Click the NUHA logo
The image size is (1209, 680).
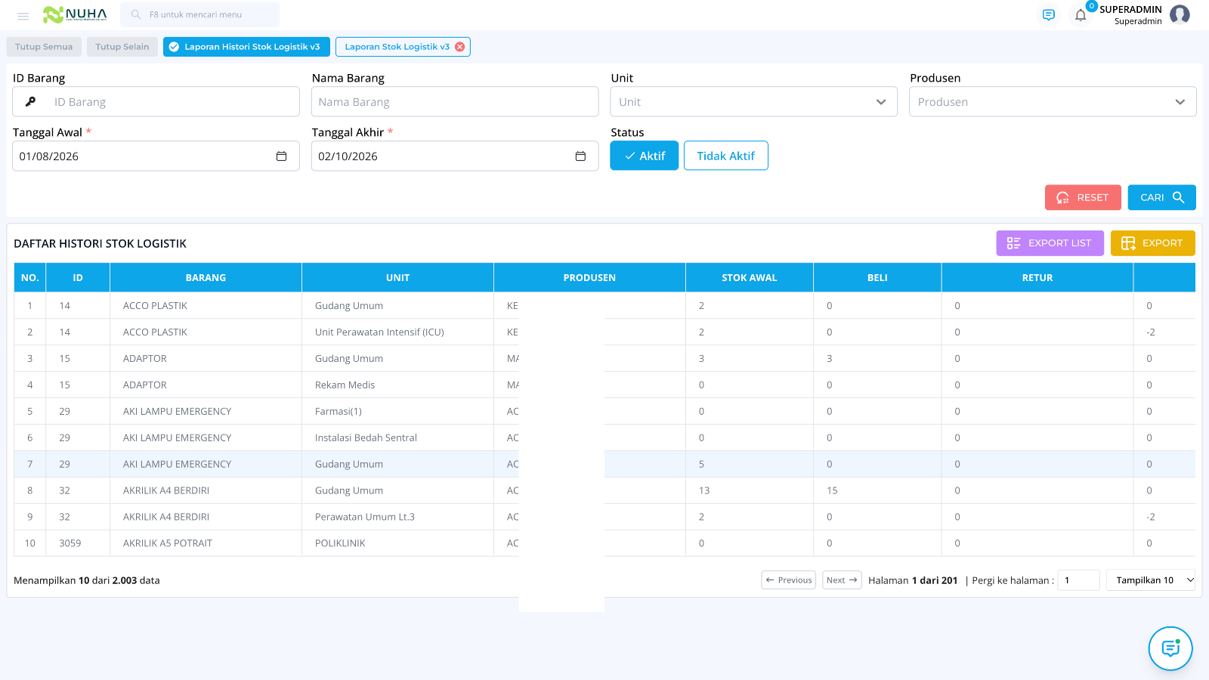[75, 14]
